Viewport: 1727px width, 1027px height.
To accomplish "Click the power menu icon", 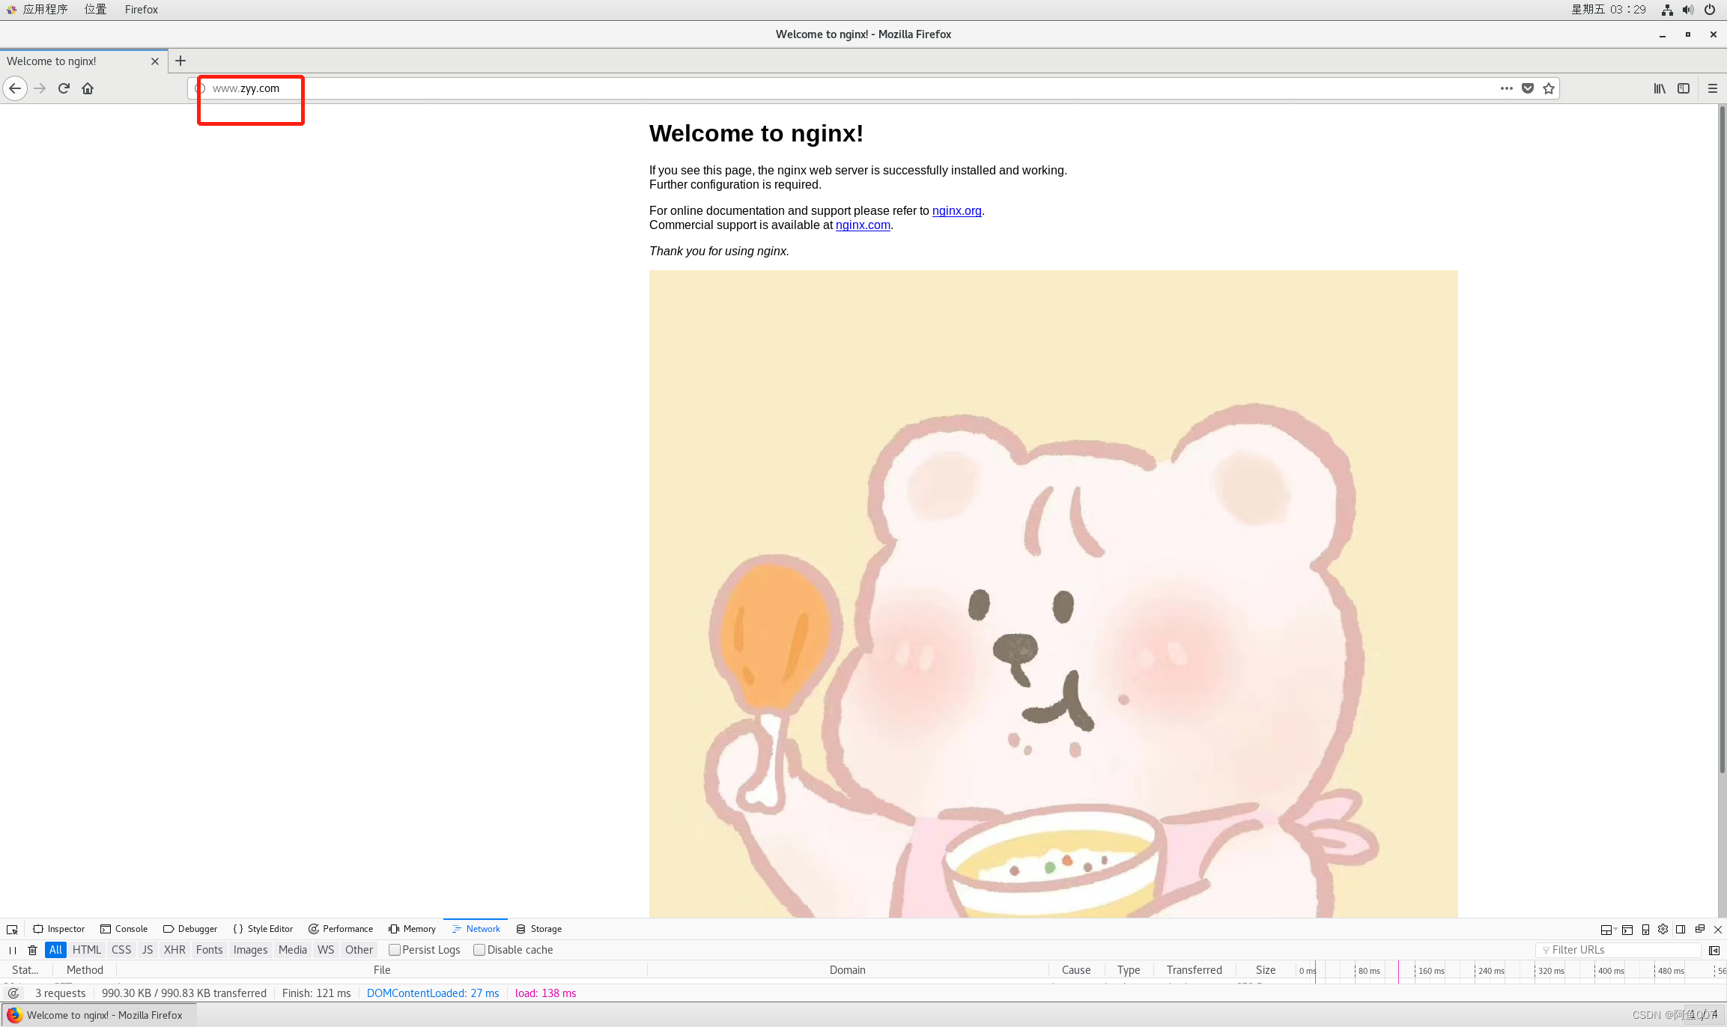I will coord(1710,10).
